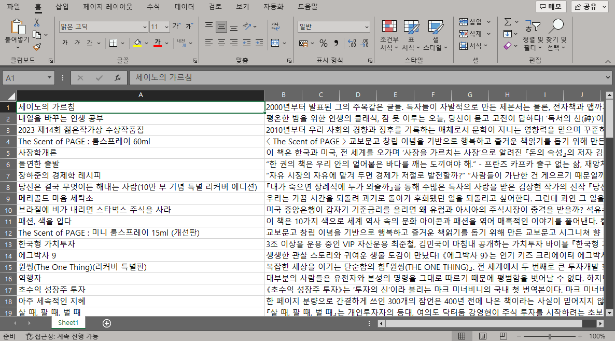The height and width of the screenshot is (341, 615).
Task: Collapse the ribbon
Action: [608, 62]
